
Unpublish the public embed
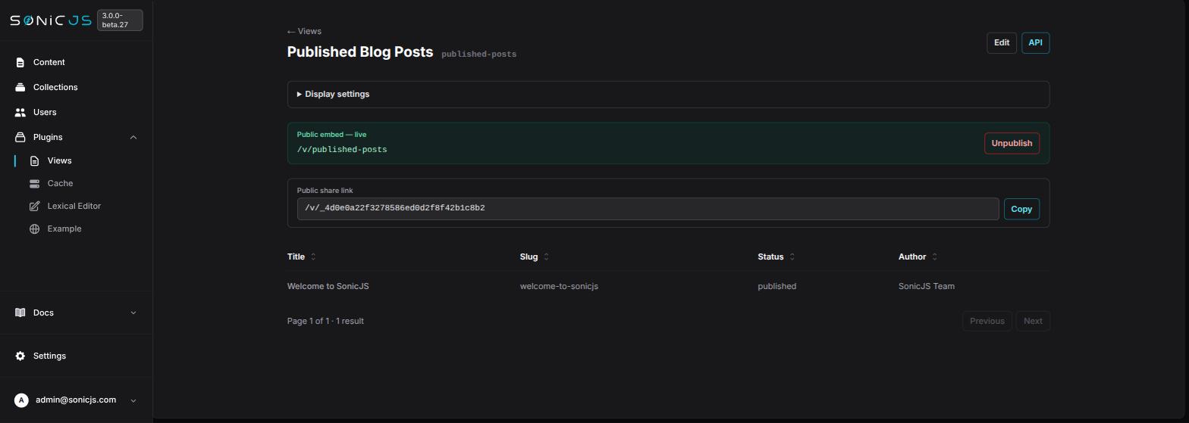(1012, 143)
